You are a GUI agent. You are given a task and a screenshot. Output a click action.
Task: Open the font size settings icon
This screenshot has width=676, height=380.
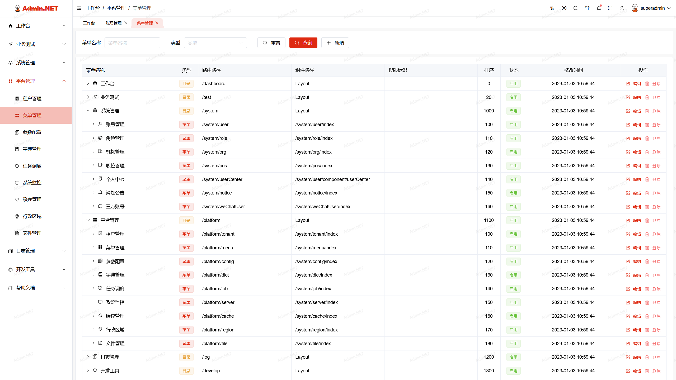[x=552, y=8]
